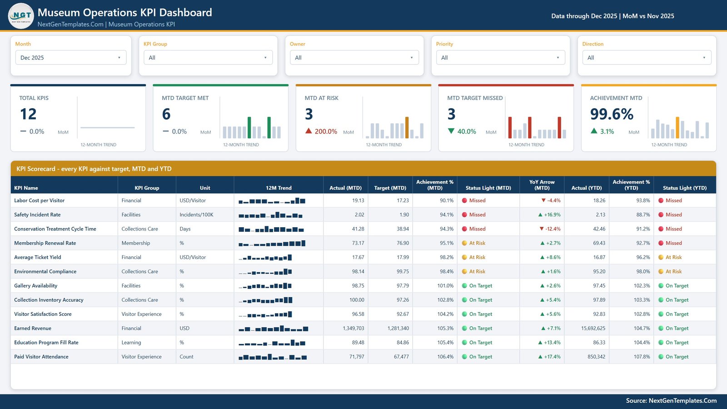The height and width of the screenshot is (409, 727).
Task: Click the green up arrow in Achievement MTD
Action: (x=594, y=131)
